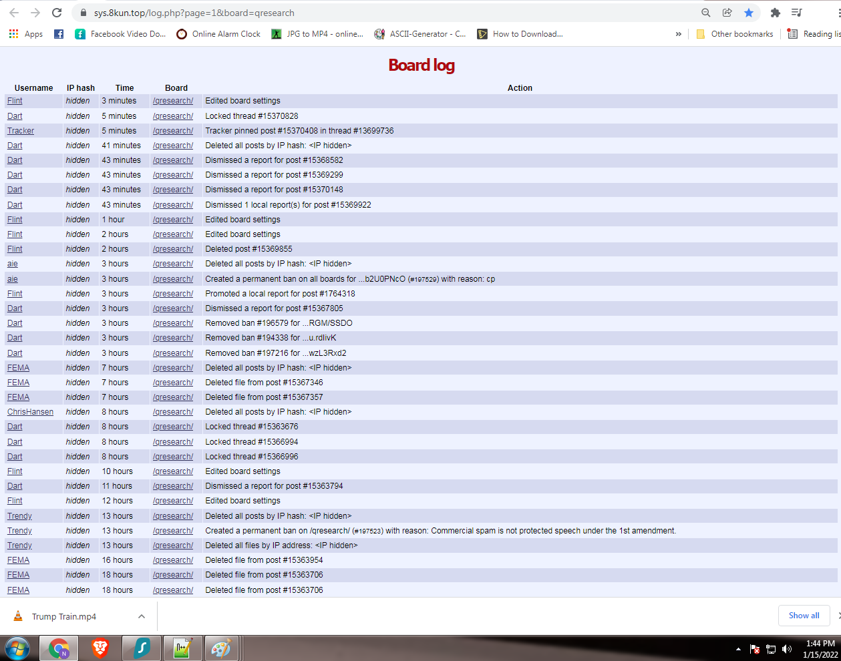The width and height of the screenshot is (841, 661).
Task: Open /qresearch/ link in Tracker's row
Action: click(173, 131)
